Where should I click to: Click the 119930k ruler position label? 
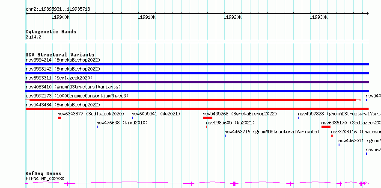pos(318,17)
